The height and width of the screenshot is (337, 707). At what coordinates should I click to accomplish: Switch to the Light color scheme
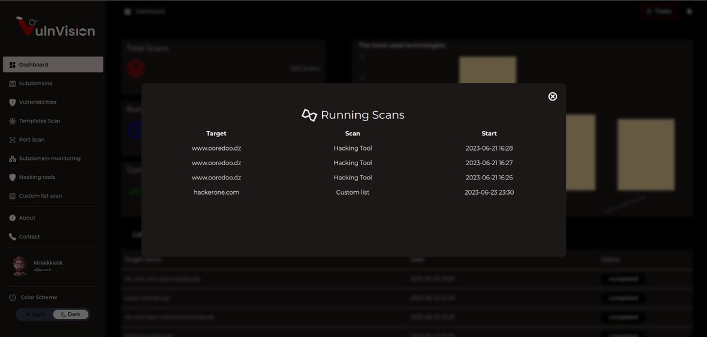[x=35, y=314]
